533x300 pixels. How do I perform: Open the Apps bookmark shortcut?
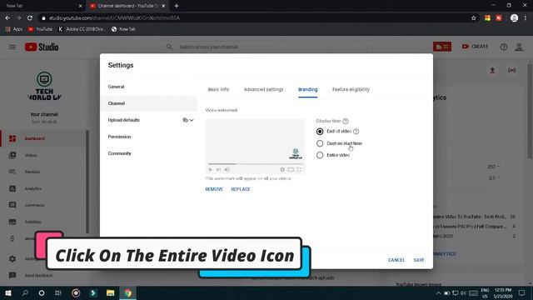point(14,29)
